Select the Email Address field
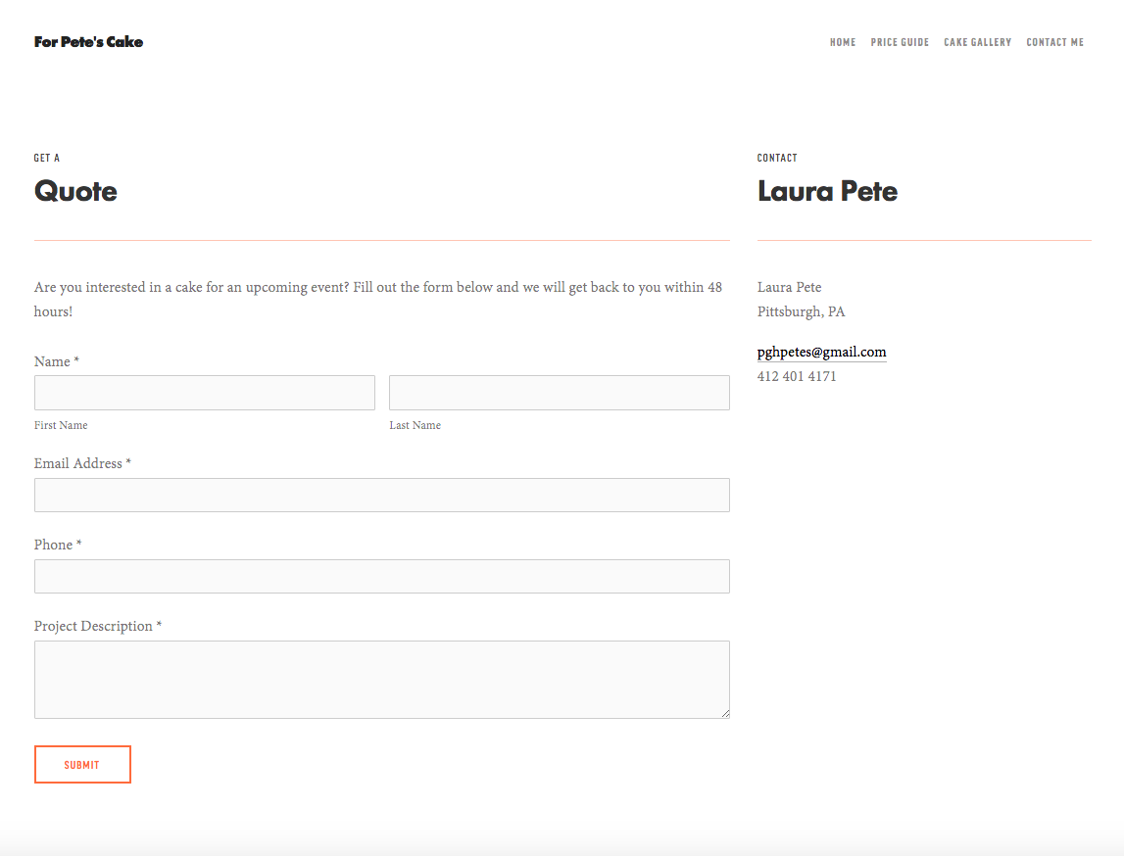The width and height of the screenshot is (1124, 856). point(382,495)
